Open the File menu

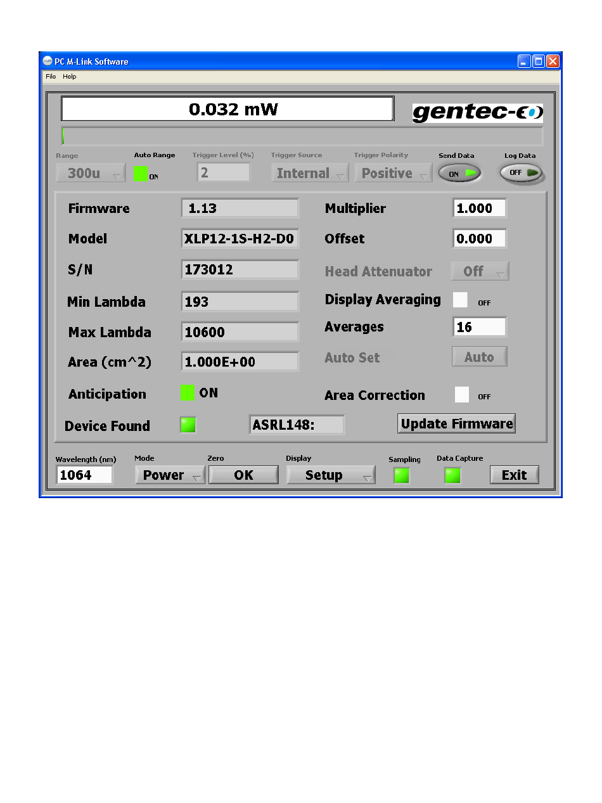(x=51, y=77)
